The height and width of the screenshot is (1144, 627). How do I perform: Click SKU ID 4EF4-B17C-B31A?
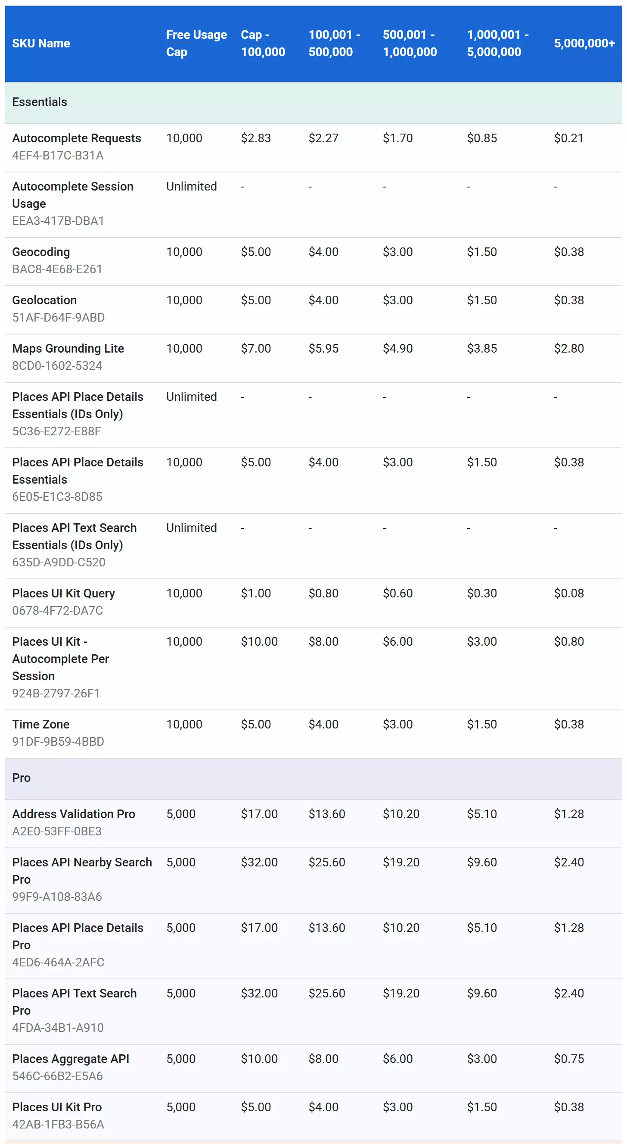pos(58,156)
